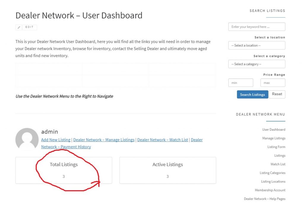Click the Active Listings stat card
The width and height of the screenshot is (304, 214).
click(167, 170)
